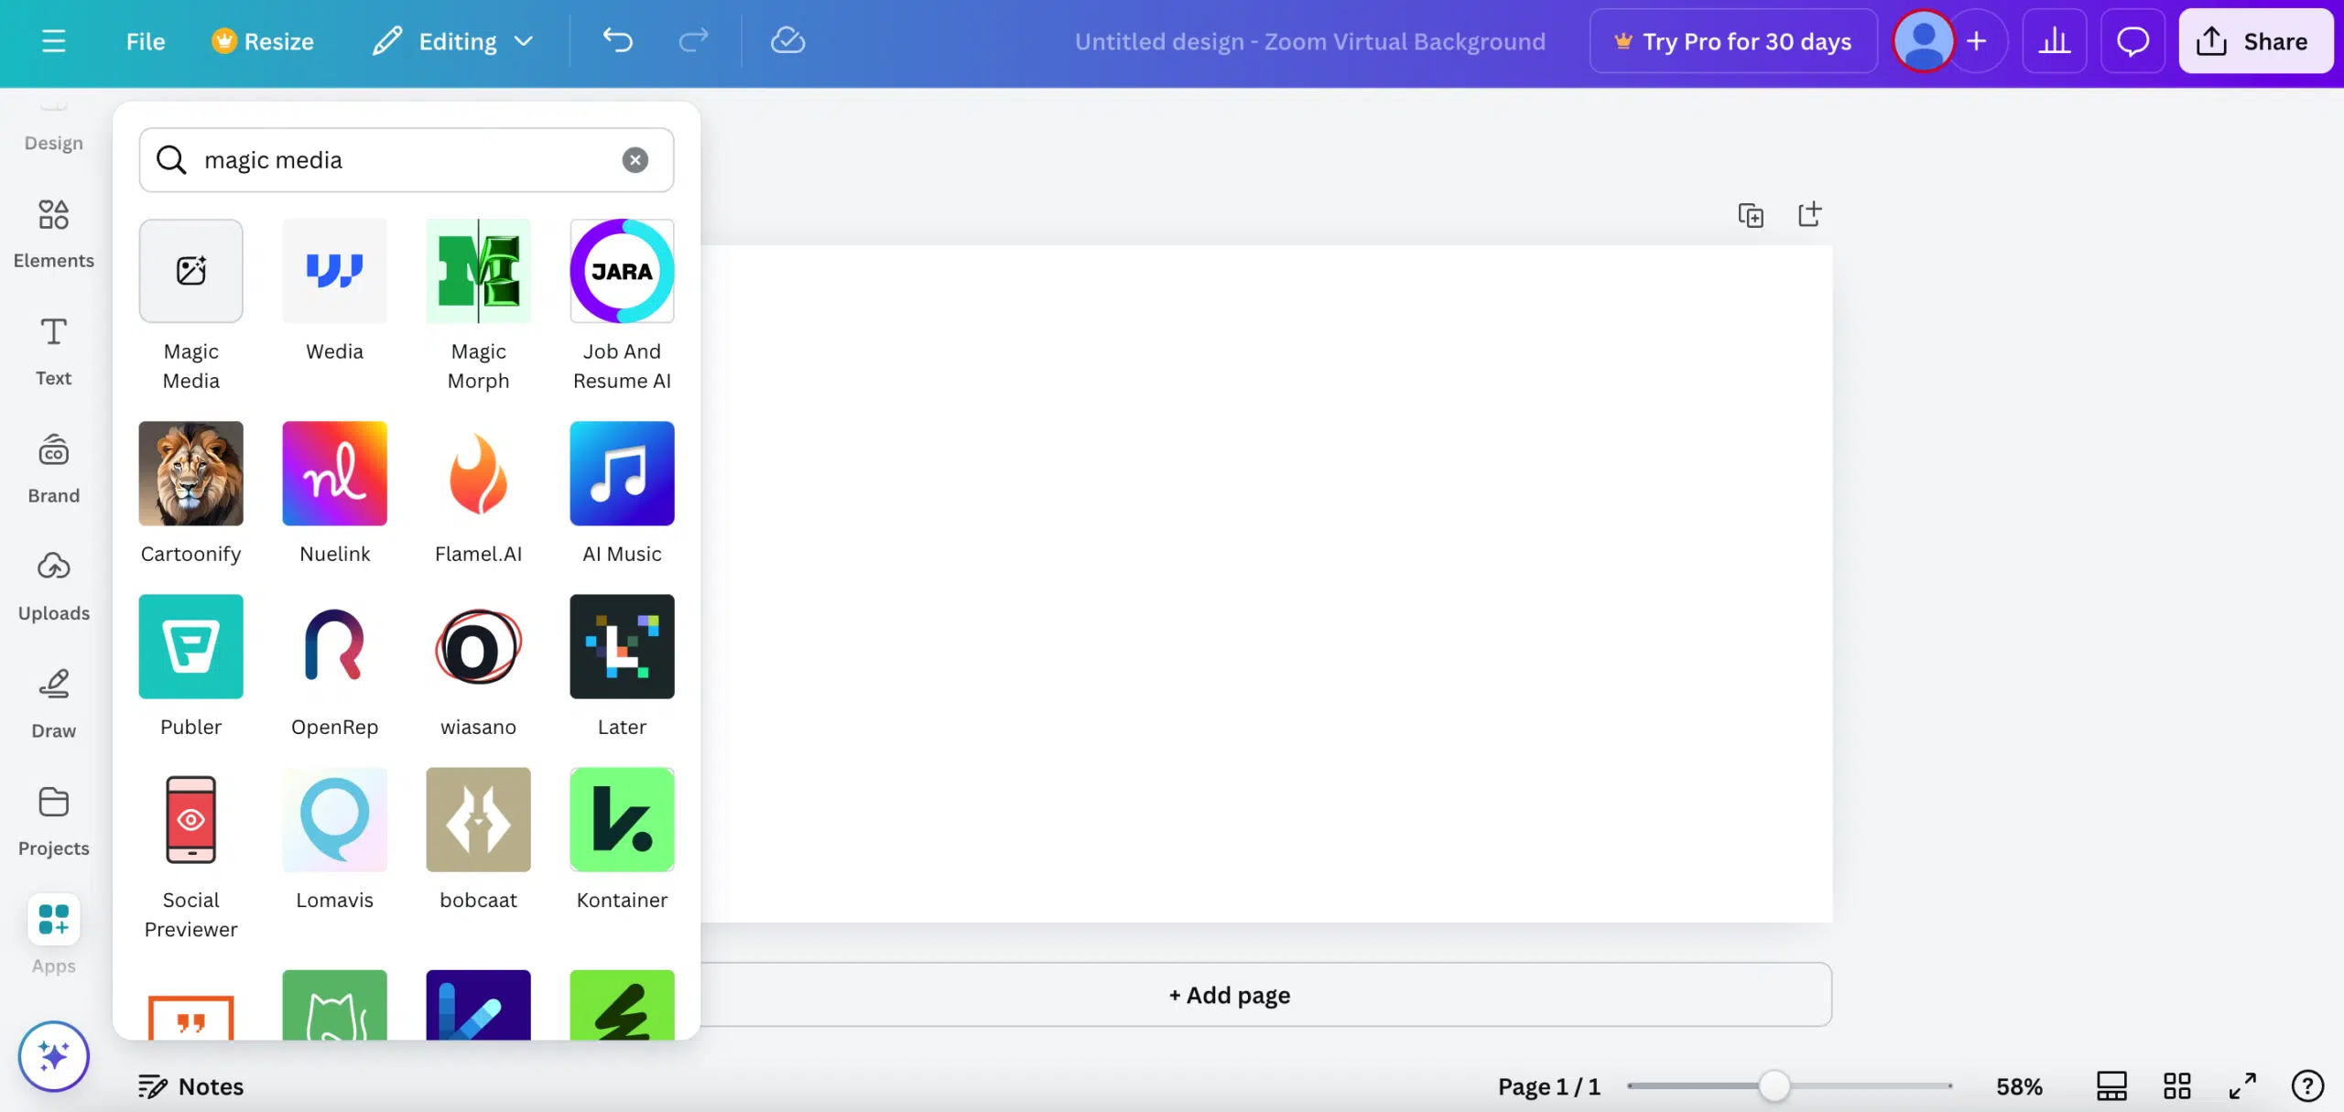Open the Apps sidebar tab
2344x1112 pixels.
[53, 935]
